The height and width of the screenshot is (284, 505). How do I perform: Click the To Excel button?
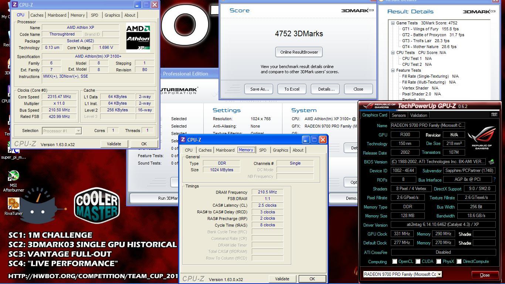pyautogui.click(x=292, y=89)
